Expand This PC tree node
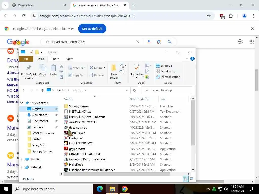The width and height of the screenshot is (259, 194). click(22, 159)
